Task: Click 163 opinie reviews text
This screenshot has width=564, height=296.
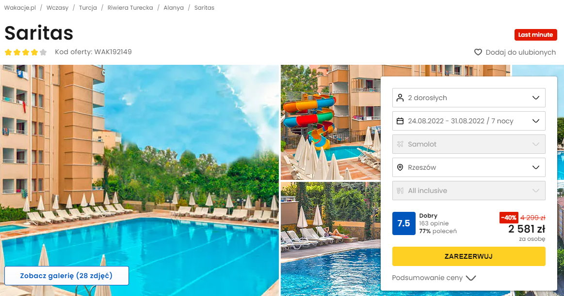Action: (x=434, y=223)
